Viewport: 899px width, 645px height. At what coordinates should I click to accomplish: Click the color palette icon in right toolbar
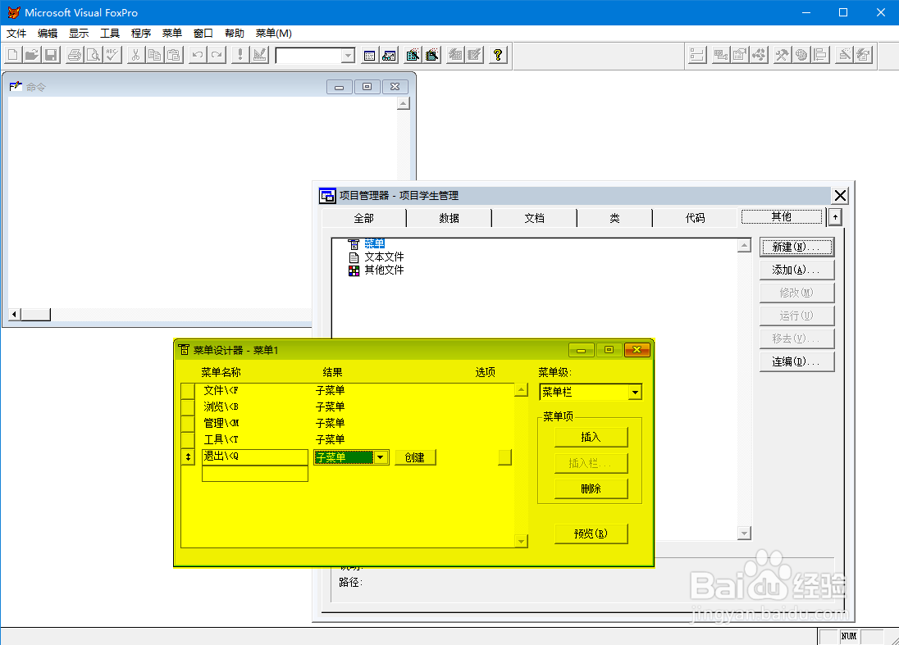[801, 55]
